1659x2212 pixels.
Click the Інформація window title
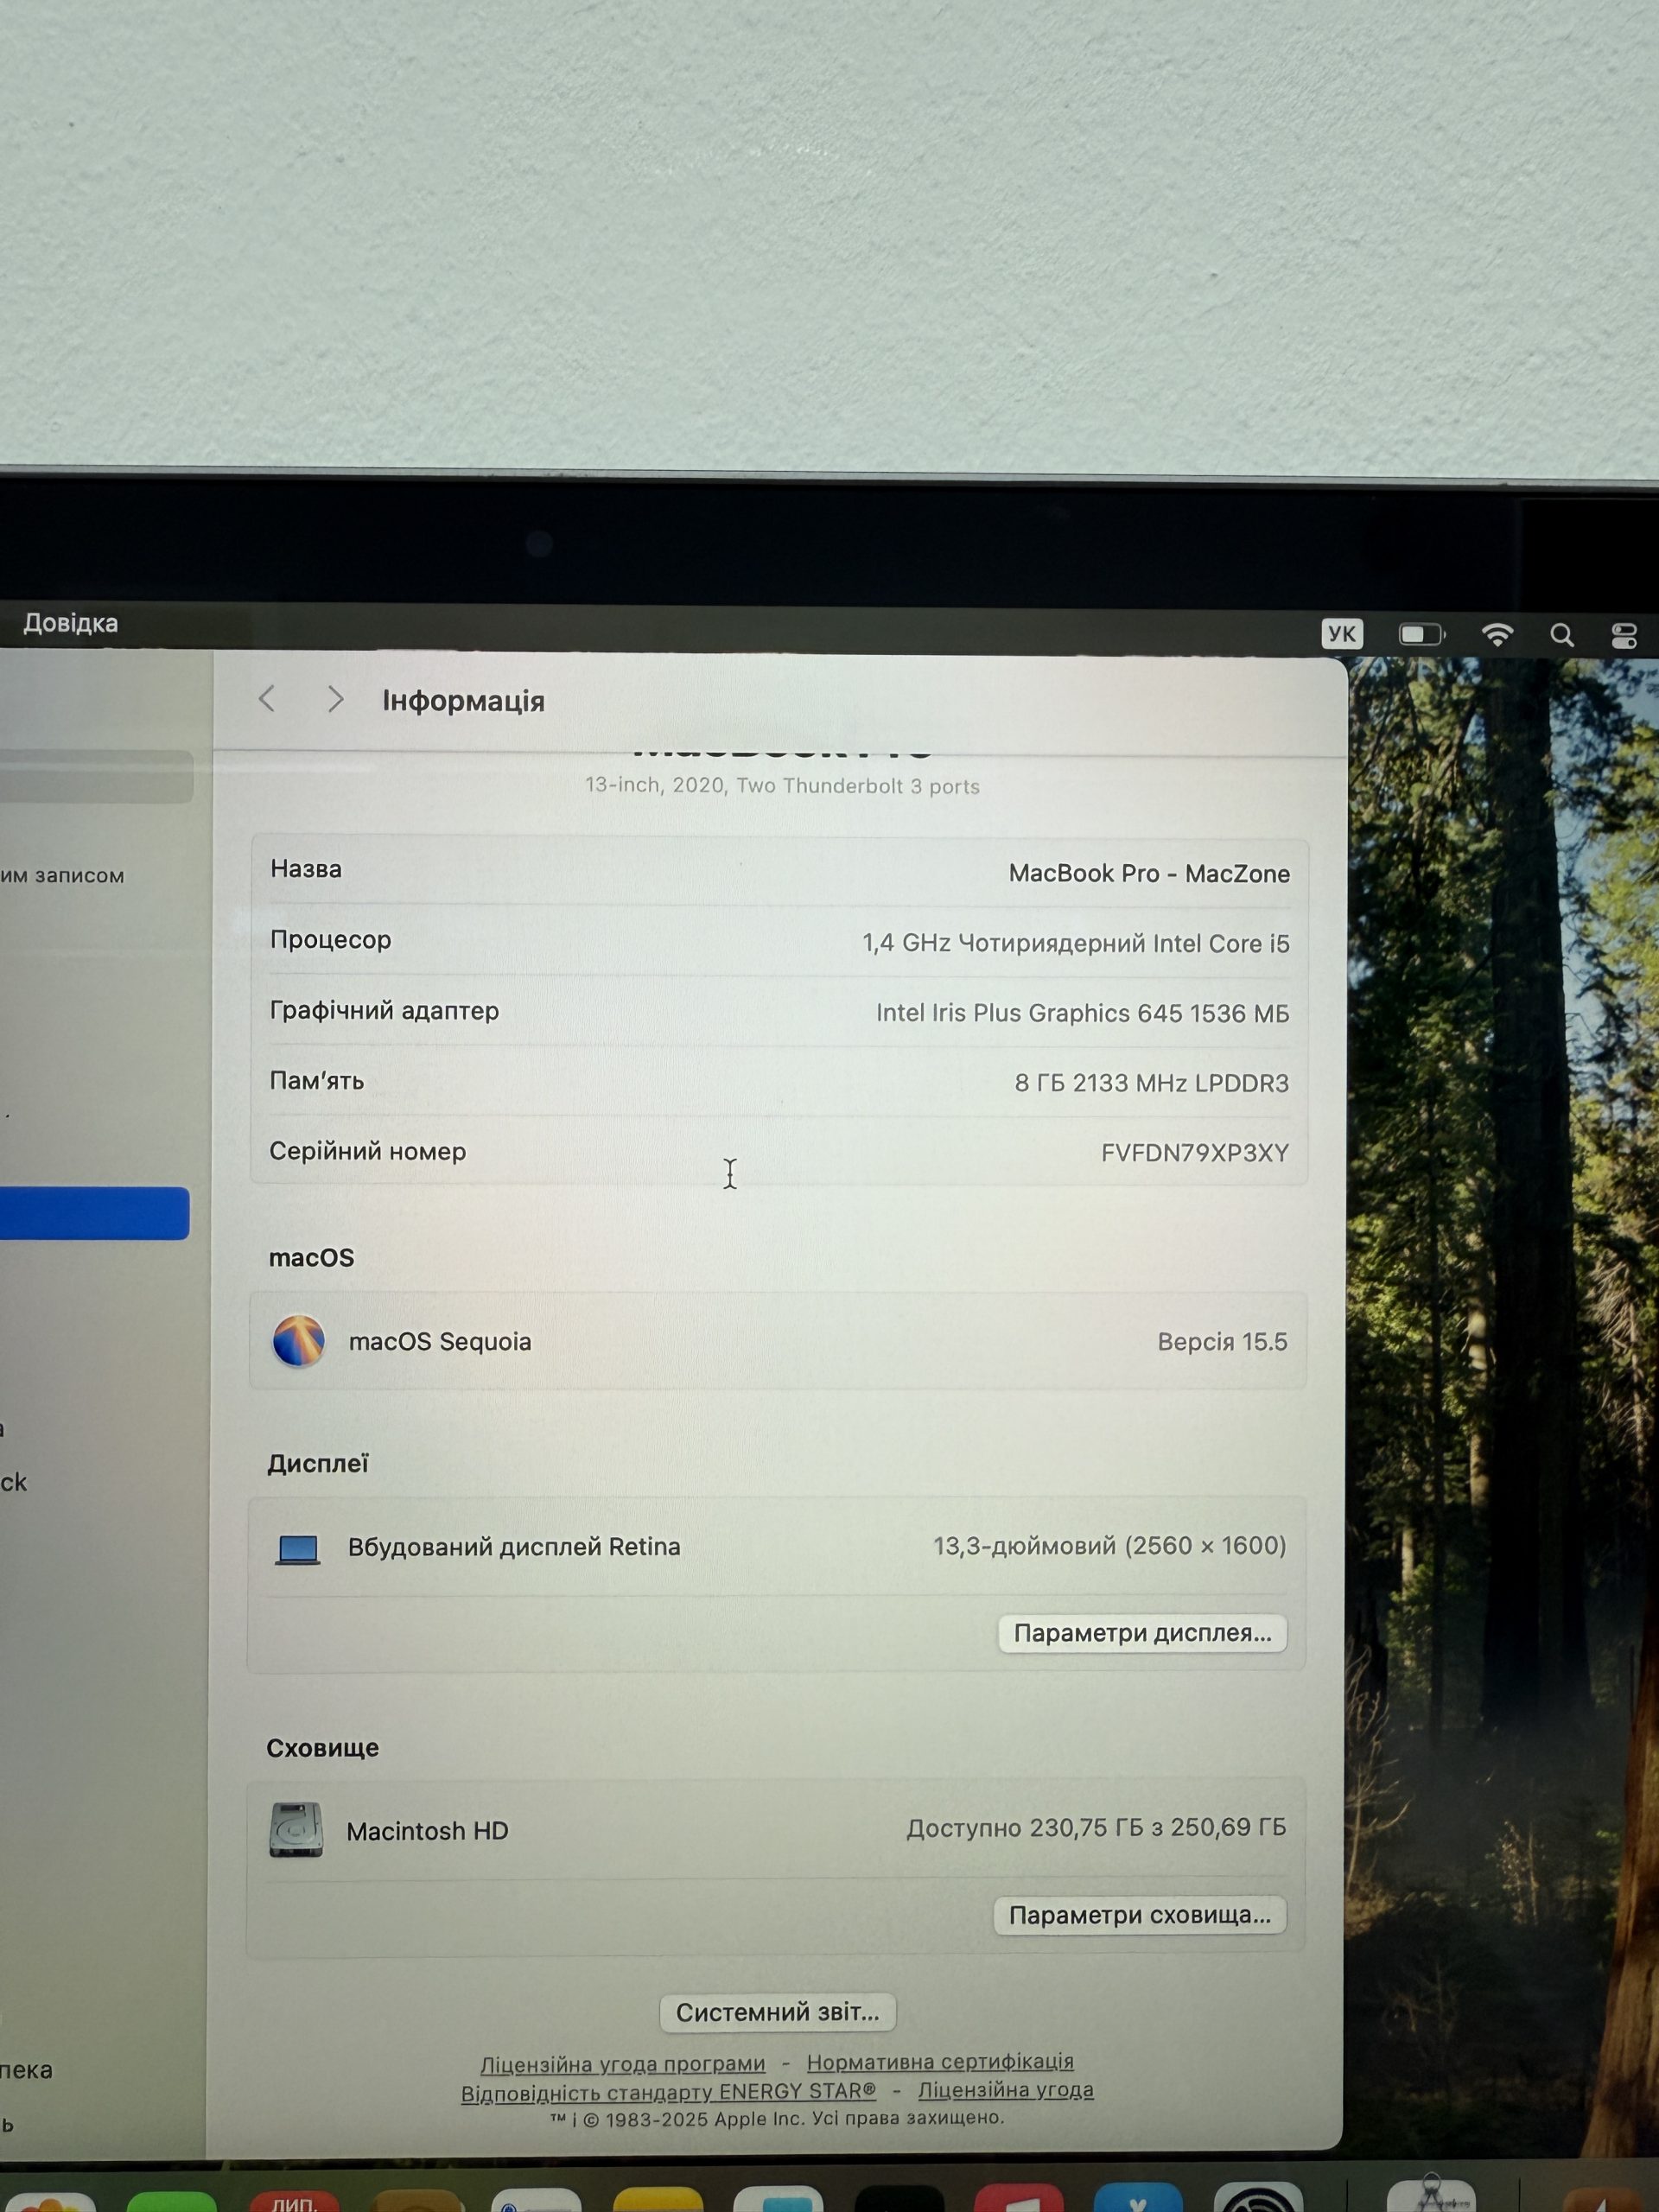pyautogui.click(x=463, y=701)
